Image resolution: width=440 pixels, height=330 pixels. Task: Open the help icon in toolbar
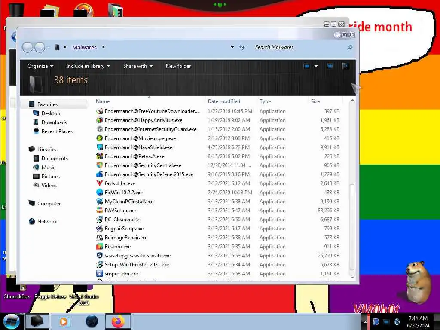[346, 66]
